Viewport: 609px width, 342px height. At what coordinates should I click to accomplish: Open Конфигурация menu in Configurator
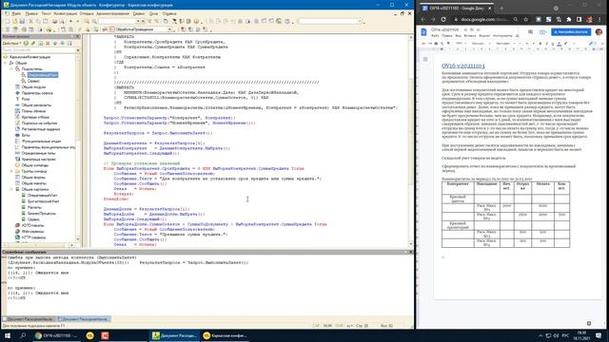click(66, 13)
